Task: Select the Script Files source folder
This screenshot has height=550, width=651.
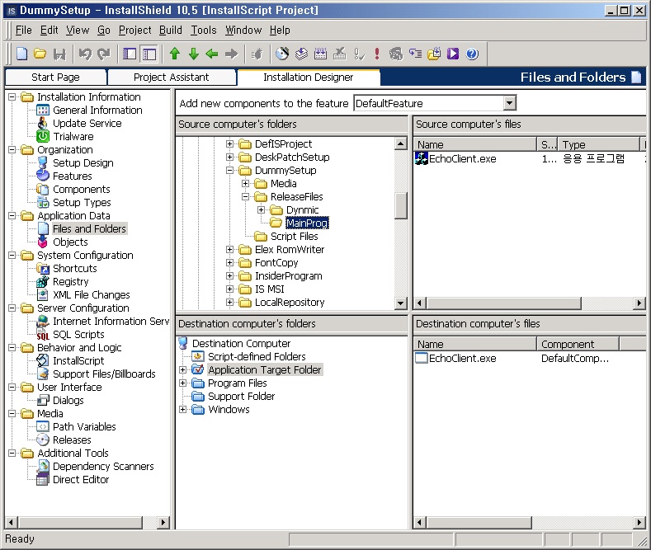Action: point(294,237)
